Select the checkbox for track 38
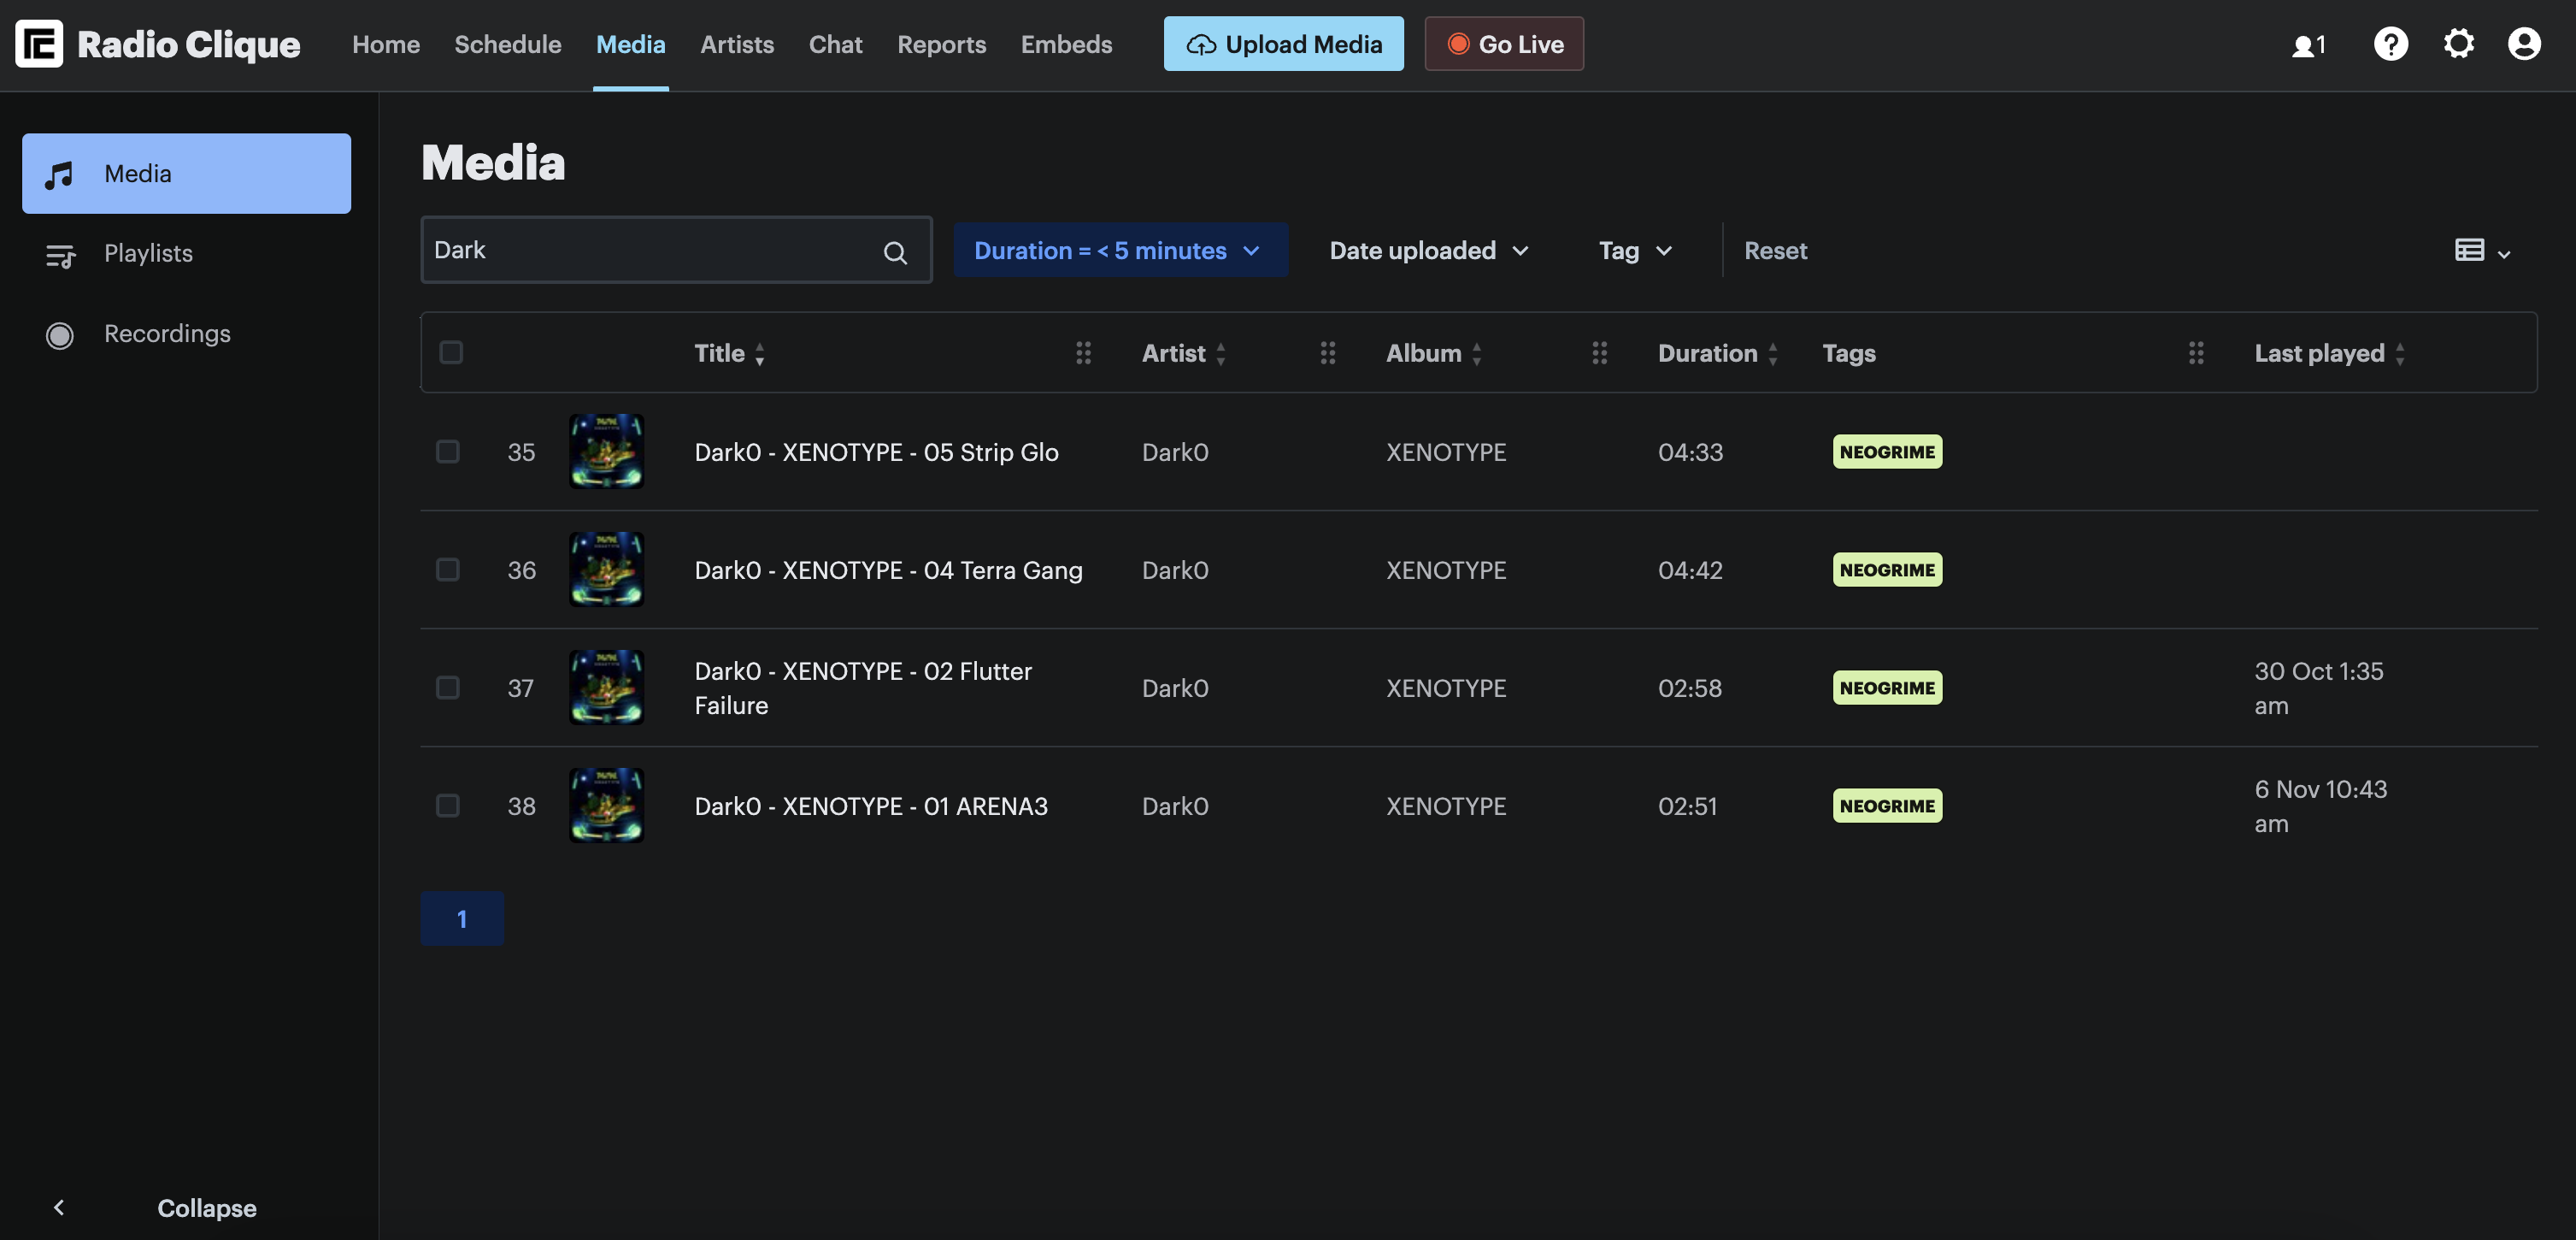 pos(448,806)
